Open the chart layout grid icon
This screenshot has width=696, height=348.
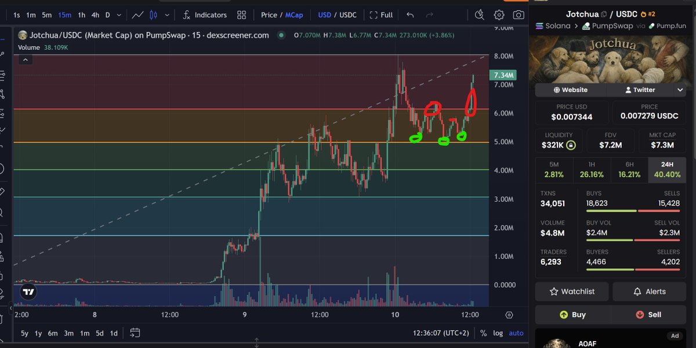click(242, 15)
